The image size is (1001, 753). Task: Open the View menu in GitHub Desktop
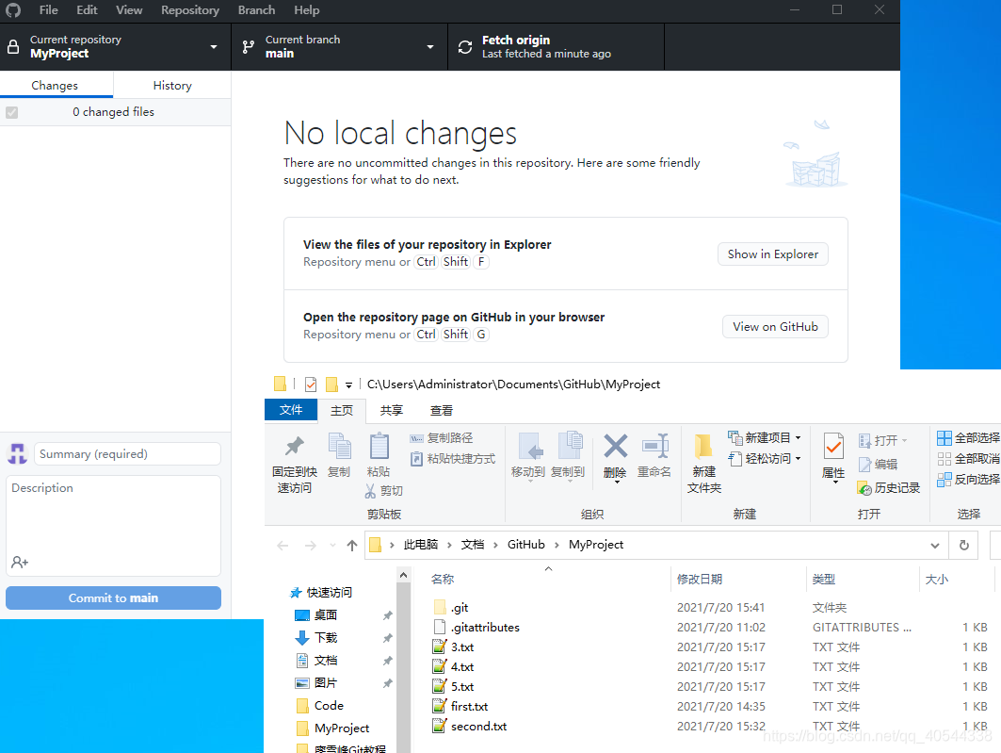(x=129, y=10)
